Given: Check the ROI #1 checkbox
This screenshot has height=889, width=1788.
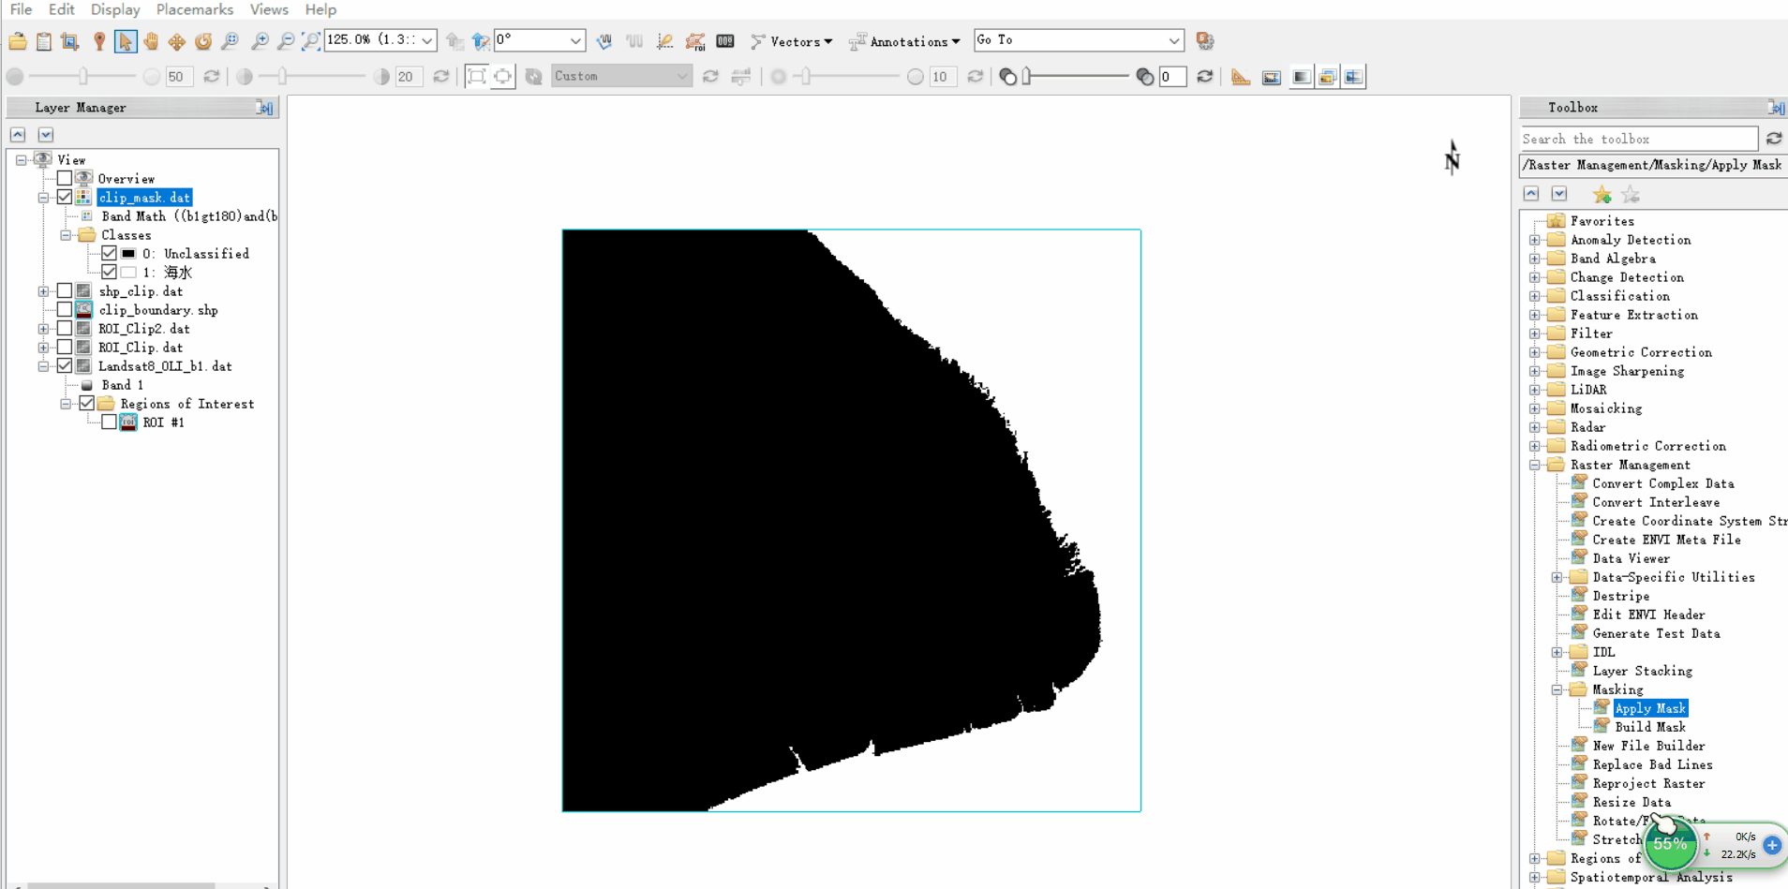Looking at the screenshot, I should click(110, 422).
